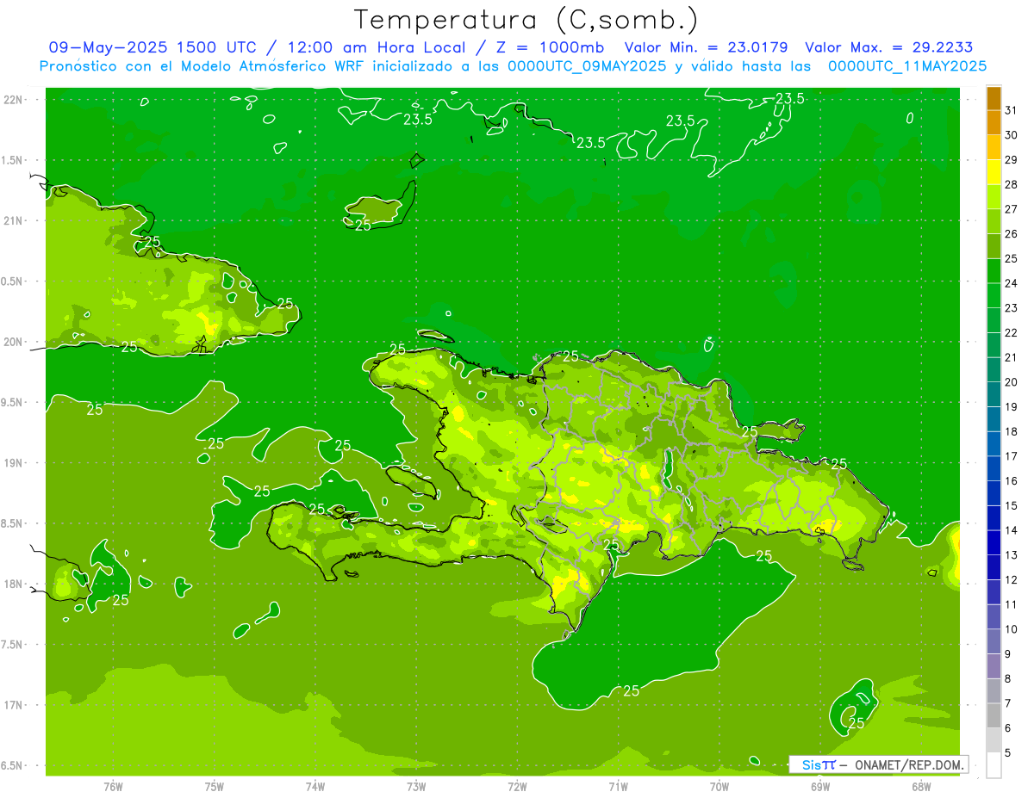Click the 73W longitude label

coord(416,786)
